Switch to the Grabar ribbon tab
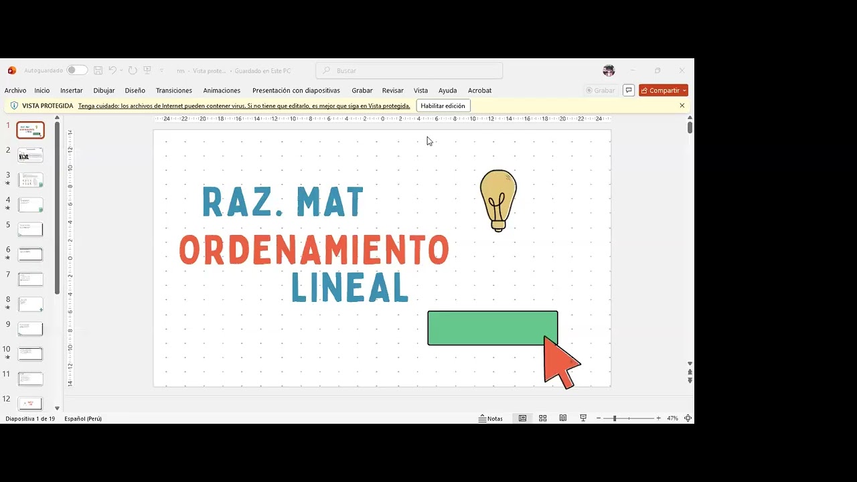857x482 pixels. tap(362, 90)
